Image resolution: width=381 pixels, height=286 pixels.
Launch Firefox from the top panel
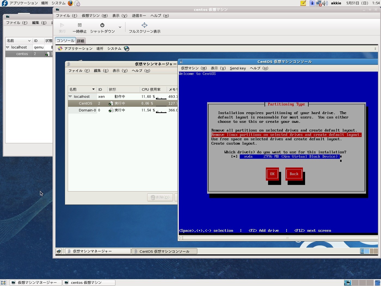[70, 3]
